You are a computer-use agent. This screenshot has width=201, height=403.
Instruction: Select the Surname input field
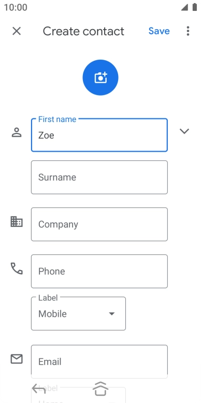coord(99,177)
